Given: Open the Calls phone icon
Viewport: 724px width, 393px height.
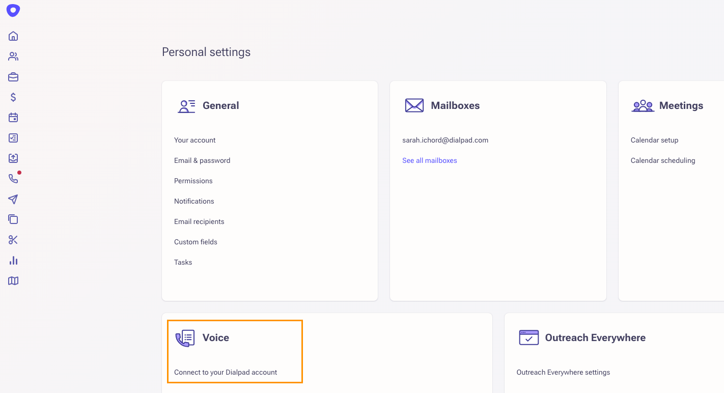Looking at the screenshot, I should (x=13, y=179).
